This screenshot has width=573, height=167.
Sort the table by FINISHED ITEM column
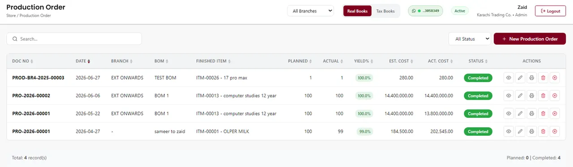pyautogui.click(x=214, y=61)
